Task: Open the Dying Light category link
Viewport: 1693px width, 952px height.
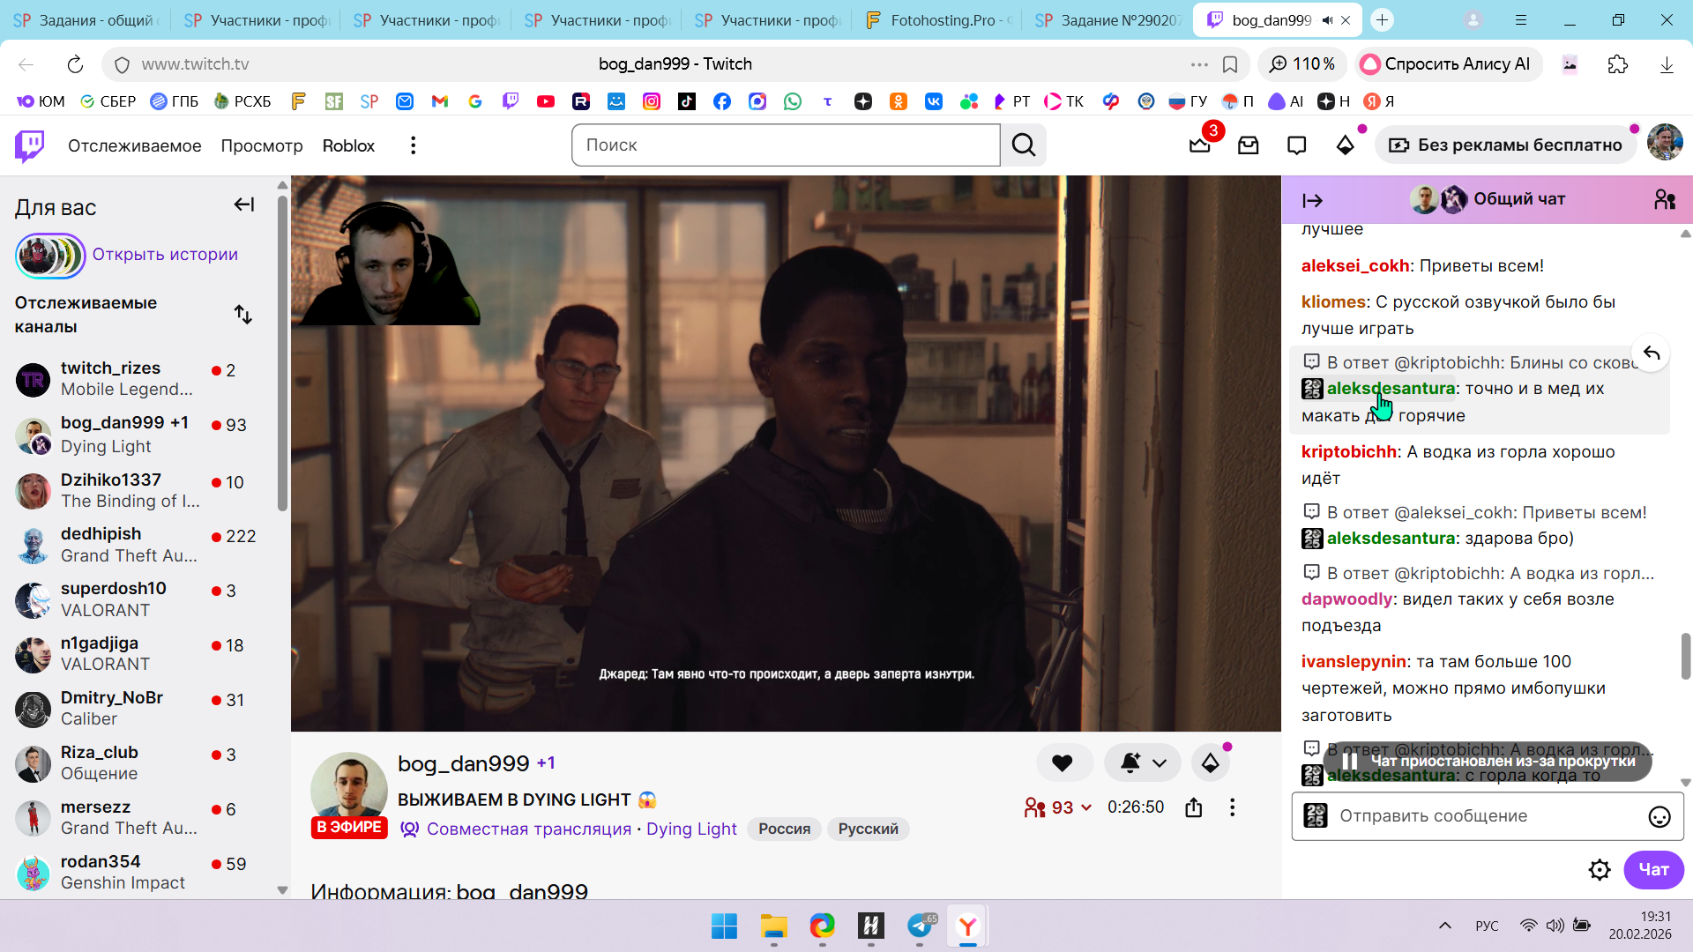Action: click(x=691, y=829)
